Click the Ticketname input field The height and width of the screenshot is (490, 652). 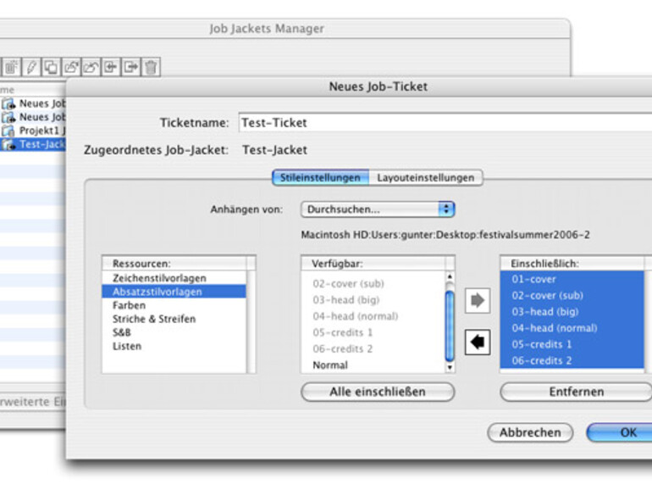click(445, 123)
